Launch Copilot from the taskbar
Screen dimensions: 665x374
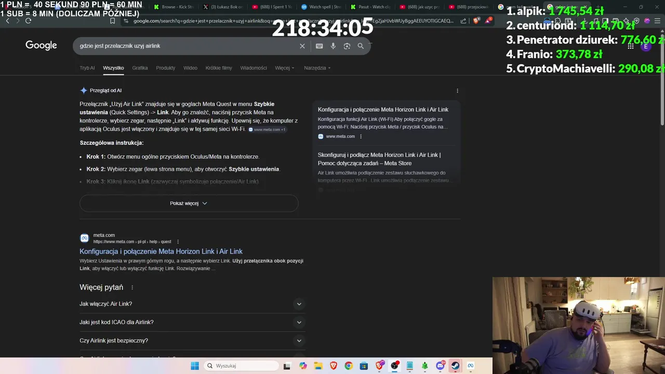(303, 366)
